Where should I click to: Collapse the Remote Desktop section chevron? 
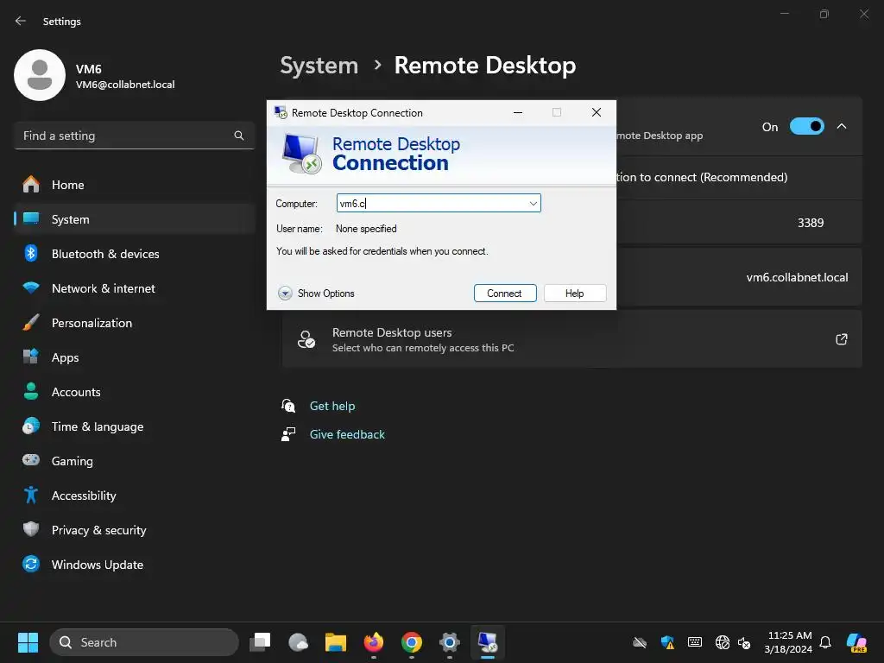(842, 126)
